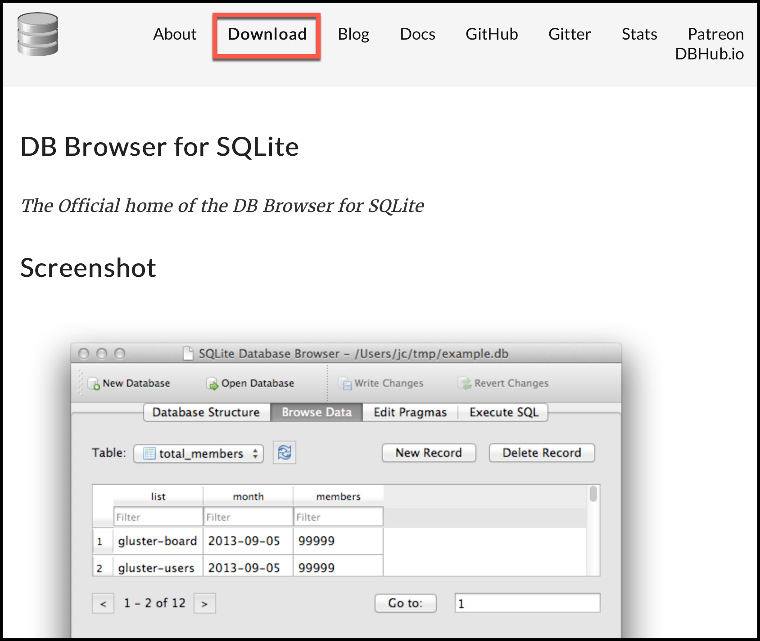This screenshot has height=641, width=760.
Task: Select row header 2
Action: [x=103, y=566]
